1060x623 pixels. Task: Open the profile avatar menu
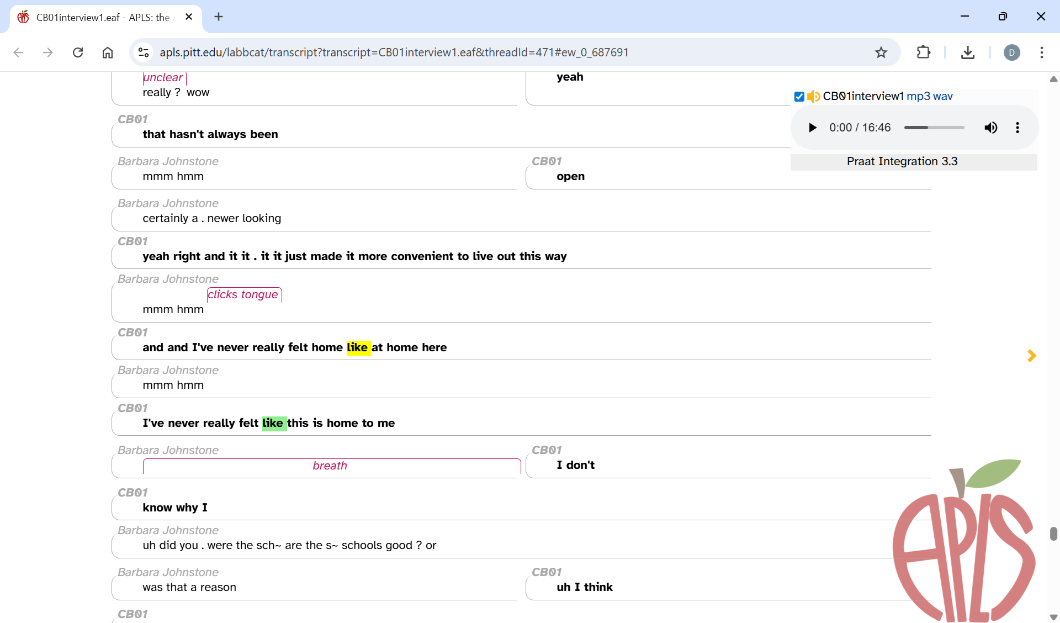(x=1011, y=52)
